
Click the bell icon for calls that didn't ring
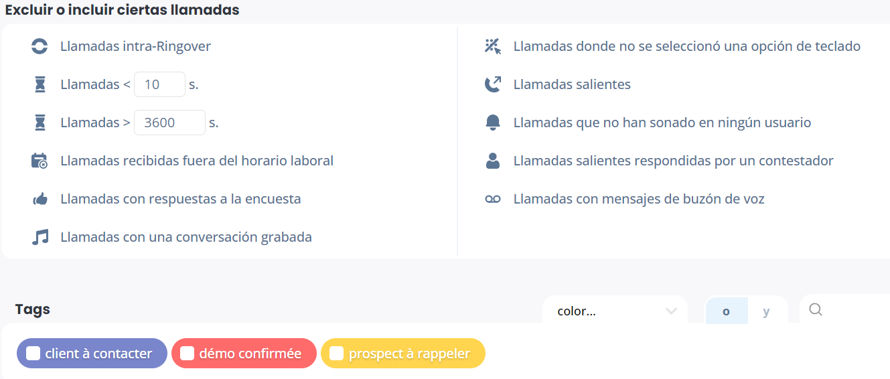pos(493,123)
